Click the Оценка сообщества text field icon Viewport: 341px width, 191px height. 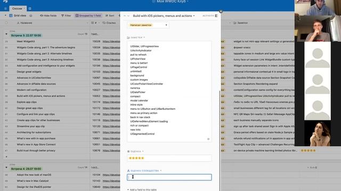(x=128, y=171)
